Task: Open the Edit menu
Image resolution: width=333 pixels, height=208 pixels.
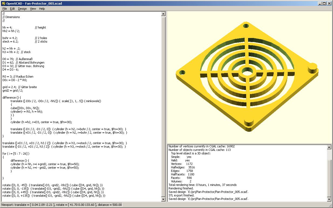Action: [12, 9]
